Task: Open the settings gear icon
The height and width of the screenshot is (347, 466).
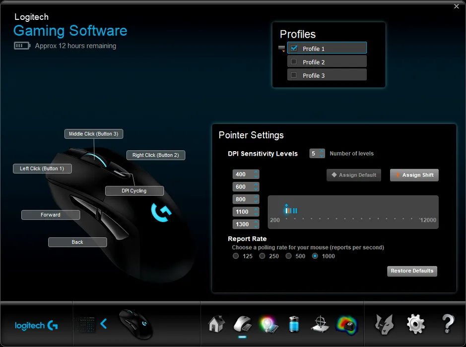Action: click(x=415, y=324)
